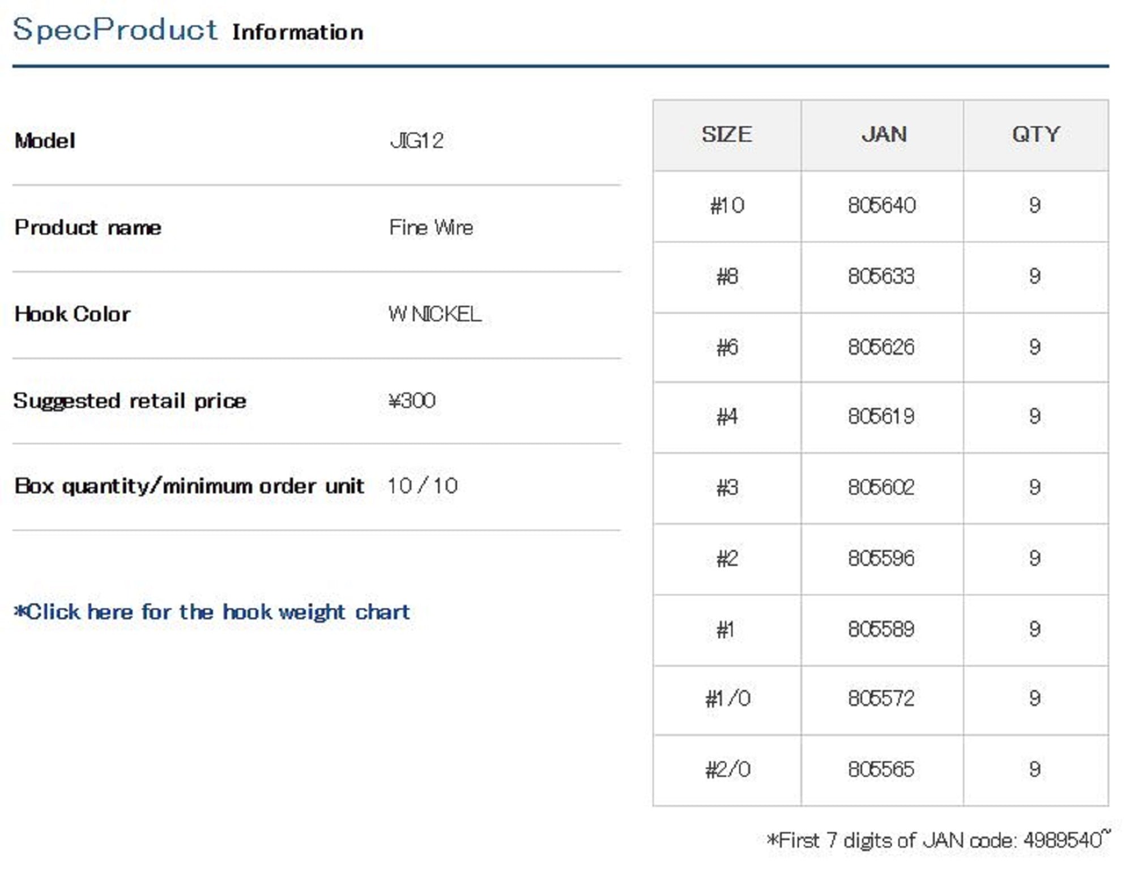
Task: Select JAN code 805565
Action: (x=881, y=770)
